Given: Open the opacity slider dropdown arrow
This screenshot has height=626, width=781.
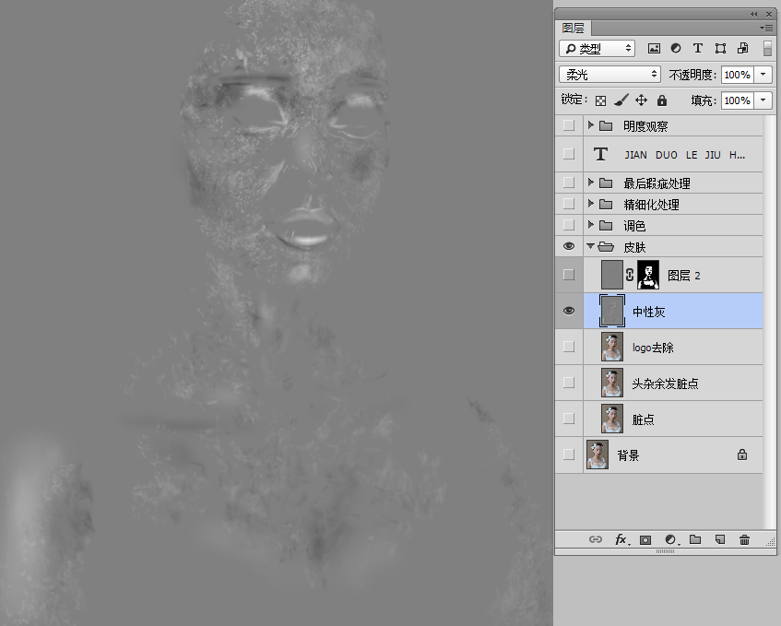Looking at the screenshot, I should point(763,75).
